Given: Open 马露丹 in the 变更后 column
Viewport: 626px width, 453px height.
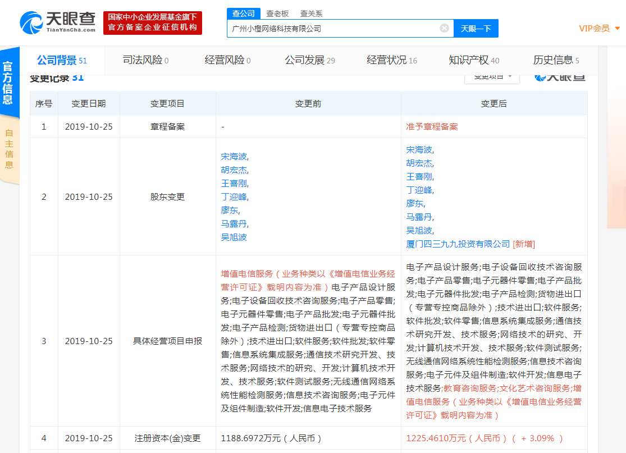Looking at the screenshot, I should point(419,217).
